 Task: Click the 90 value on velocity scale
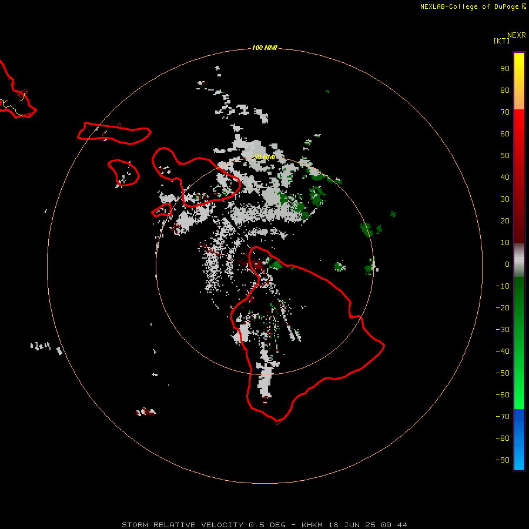pos(505,69)
